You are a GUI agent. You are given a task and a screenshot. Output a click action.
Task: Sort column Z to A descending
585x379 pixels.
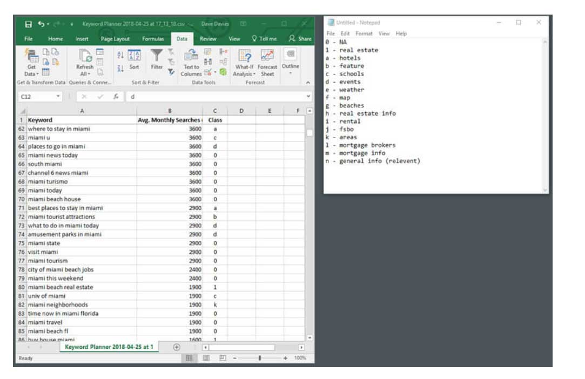(120, 69)
